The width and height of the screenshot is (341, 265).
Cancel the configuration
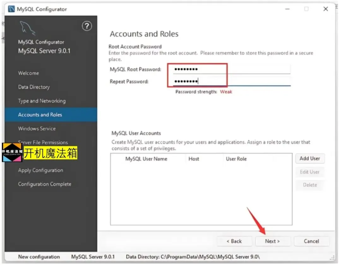click(x=311, y=241)
